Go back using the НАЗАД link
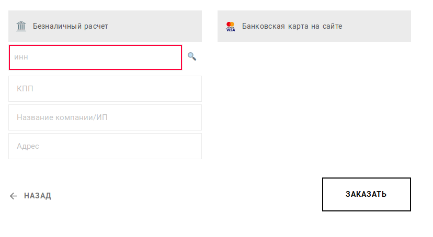Screen dimensions: 433x237 click(x=30, y=196)
